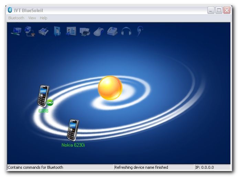
Task: Select the 6288 phone device
Action: point(43,96)
